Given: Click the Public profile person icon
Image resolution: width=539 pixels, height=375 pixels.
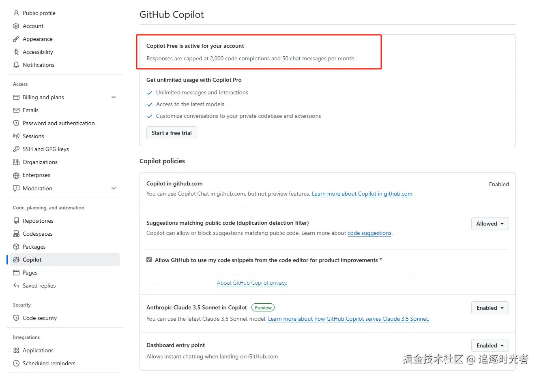Looking at the screenshot, I should pyautogui.click(x=16, y=13).
